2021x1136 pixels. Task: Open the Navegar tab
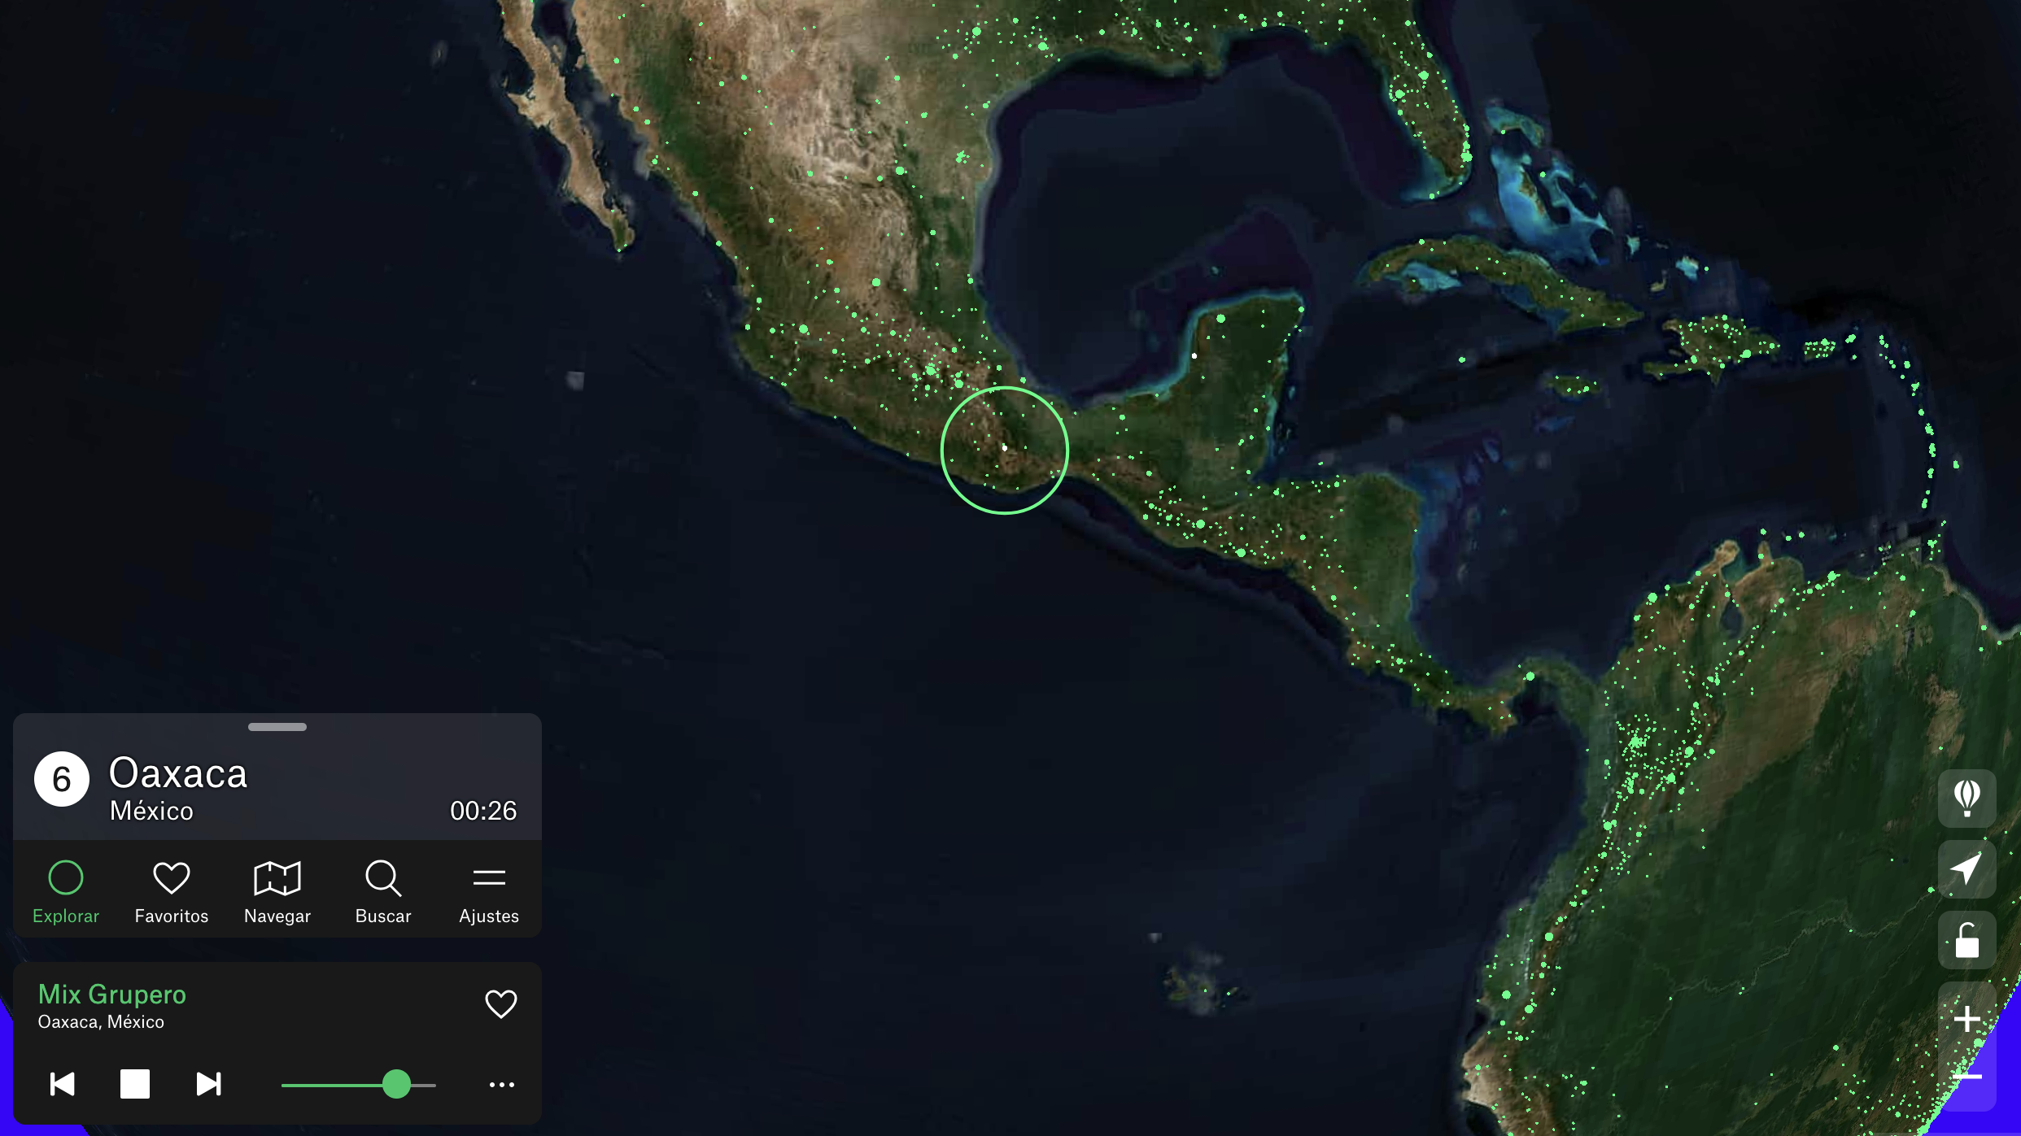pyautogui.click(x=277, y=892)
